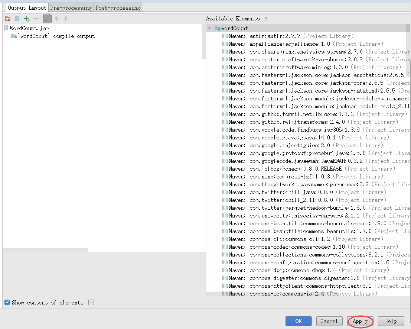Click the Cancel button
411x329 pixels.
coord(329,321)
